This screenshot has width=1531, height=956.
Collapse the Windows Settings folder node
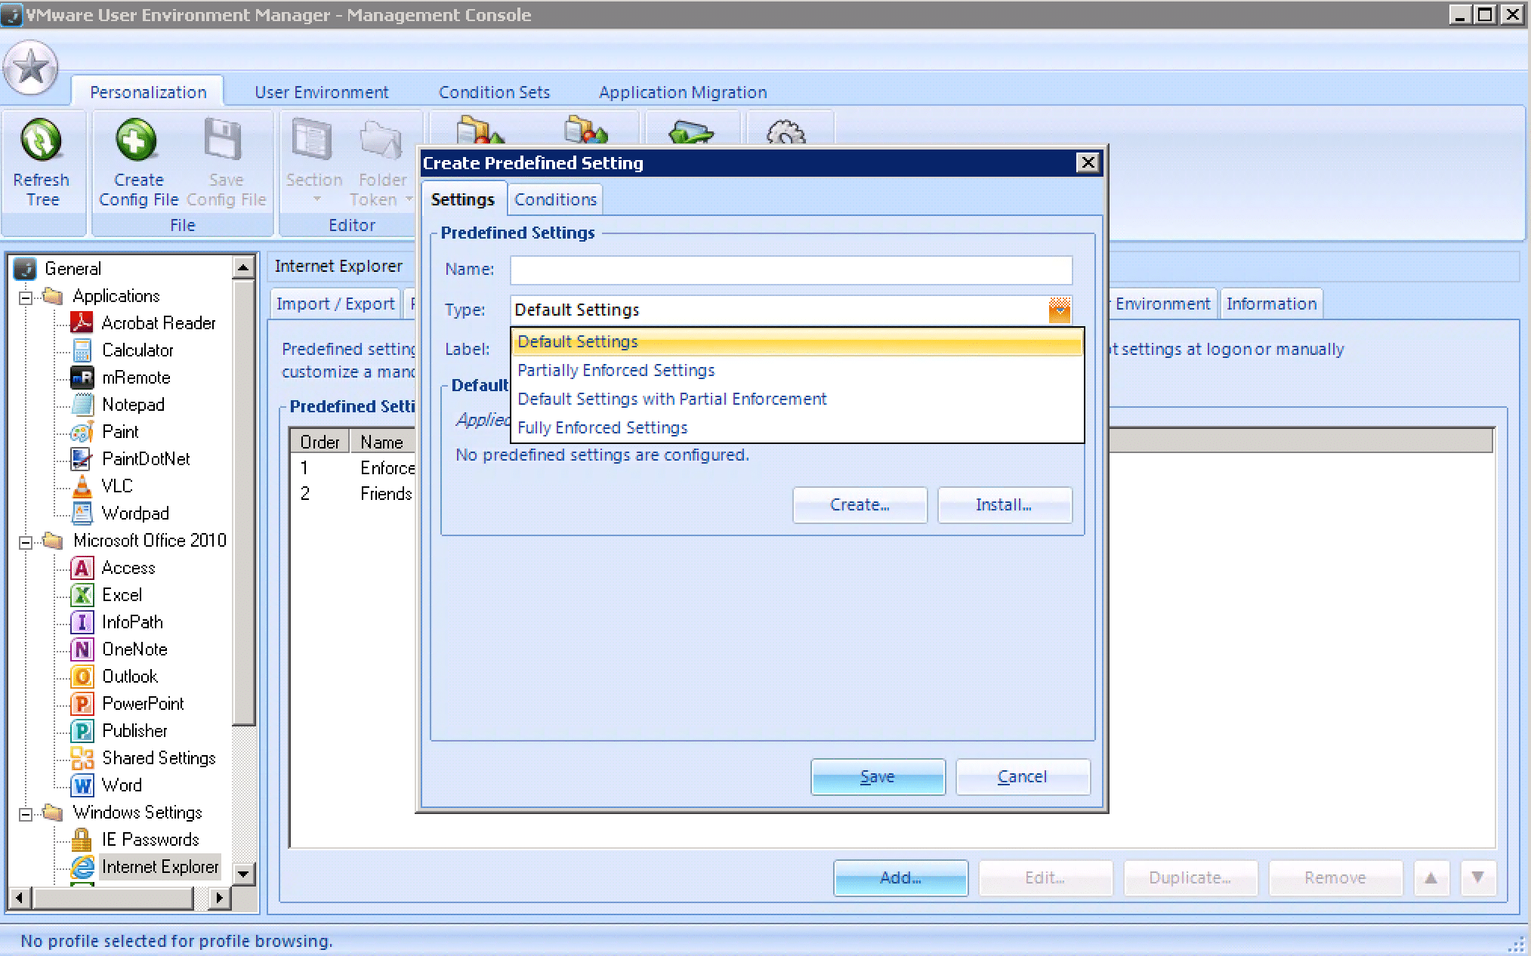[x=26, y=814]
